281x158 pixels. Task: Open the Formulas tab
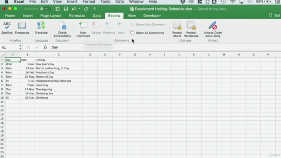pyautogui.click(x=77, y=16)
